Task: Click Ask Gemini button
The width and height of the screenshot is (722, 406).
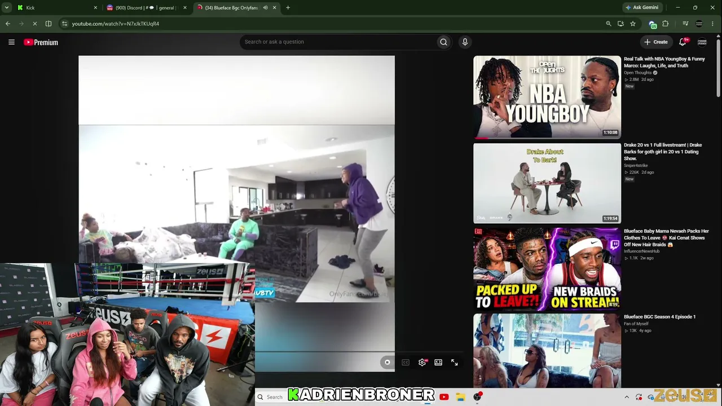Action: pos(642,8)
